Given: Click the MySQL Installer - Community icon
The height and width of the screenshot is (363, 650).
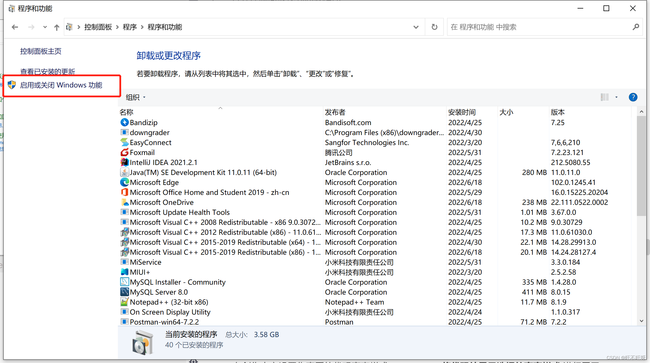Looking at the screenshot, I should [124, 282].
